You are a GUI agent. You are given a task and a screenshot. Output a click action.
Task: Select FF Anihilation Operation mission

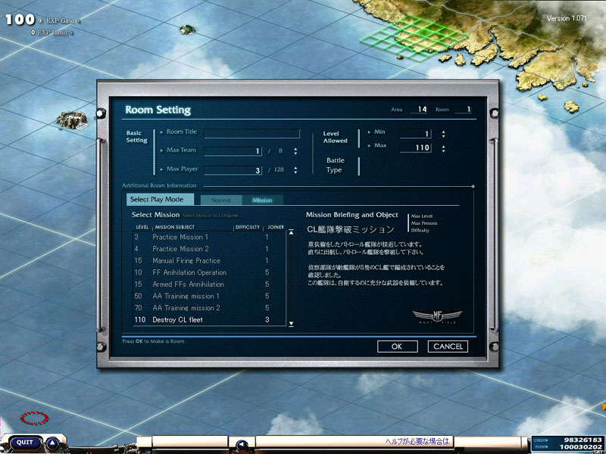[209, 272]
